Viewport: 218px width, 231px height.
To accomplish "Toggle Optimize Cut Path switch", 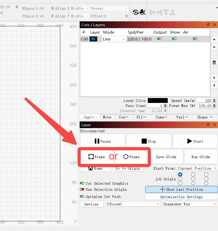I will [82, 197].
